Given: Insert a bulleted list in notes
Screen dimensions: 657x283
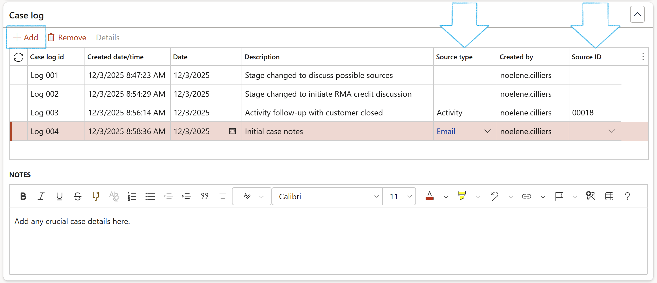Looking at the screenshot, I should [150, 196].
